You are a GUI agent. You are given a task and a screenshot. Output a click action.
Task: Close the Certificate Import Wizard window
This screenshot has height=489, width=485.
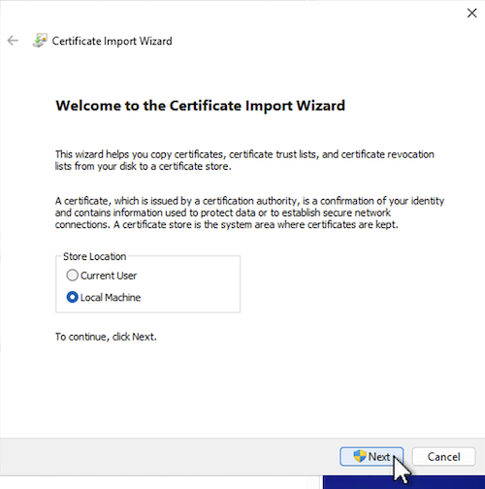click(471, 14)
